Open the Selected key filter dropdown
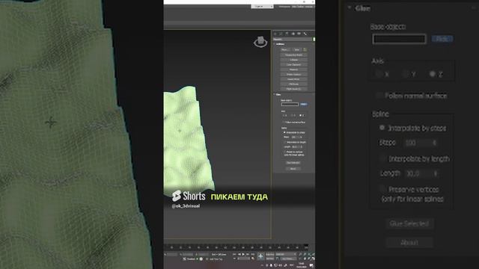This screenshot has height=269, width=479. 286,254
